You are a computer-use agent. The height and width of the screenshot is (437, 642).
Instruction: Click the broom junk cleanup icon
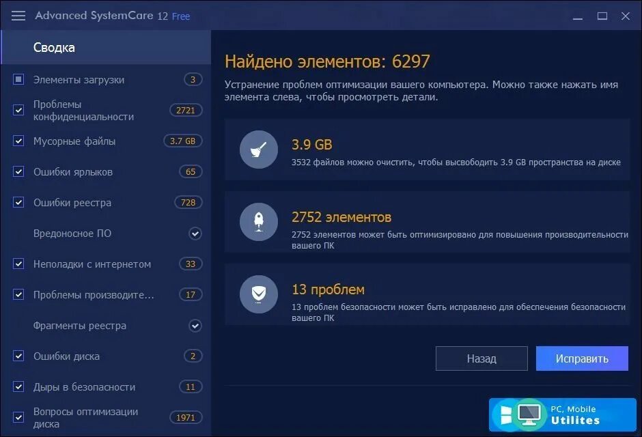(x=259, y=150)
